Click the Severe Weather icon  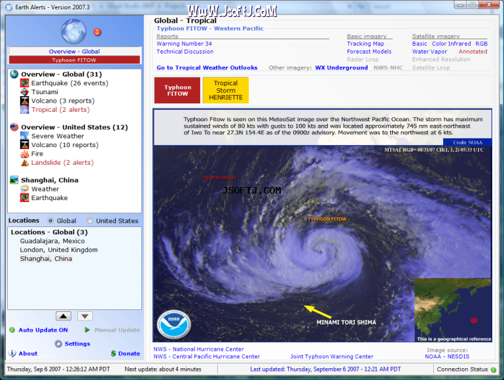pos(24,136)
